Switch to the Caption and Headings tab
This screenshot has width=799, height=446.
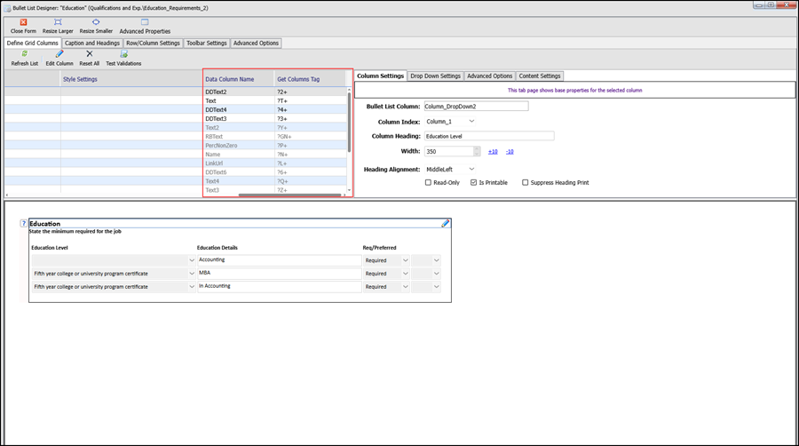[x=92, y=44]
